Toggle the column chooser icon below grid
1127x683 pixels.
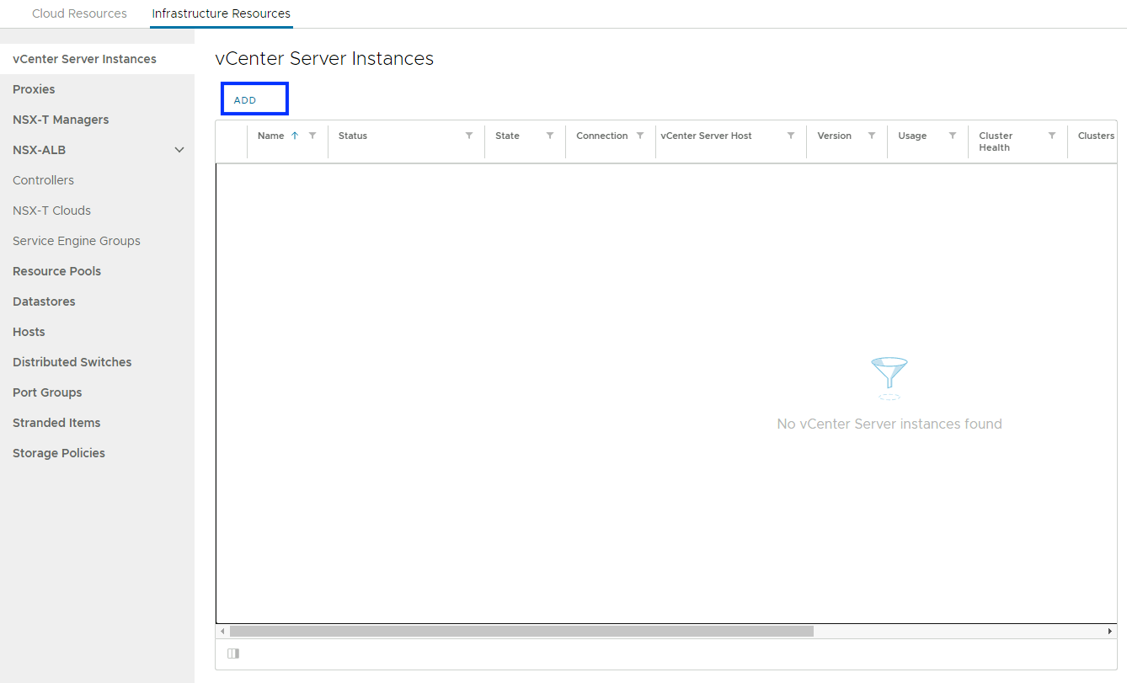tap(233, 654)
